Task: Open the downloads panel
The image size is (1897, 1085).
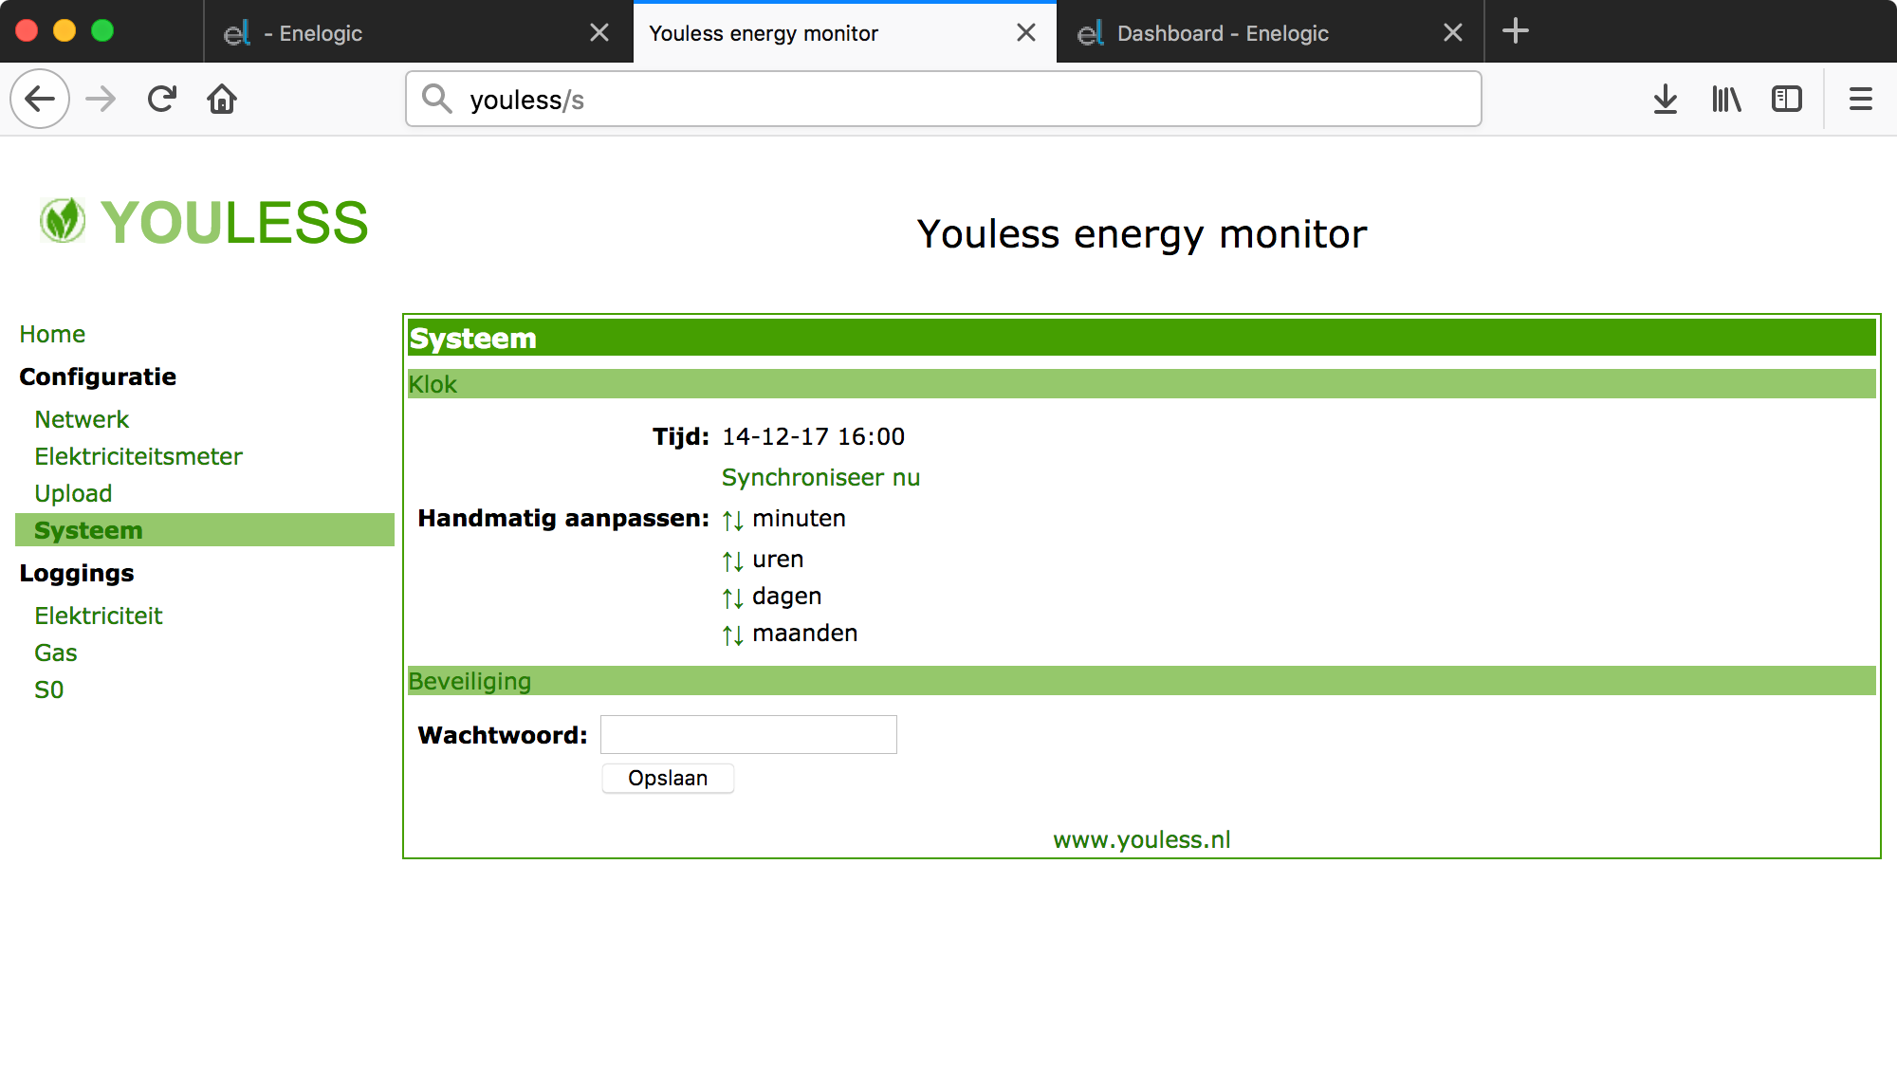Action: click(1666, 99)
